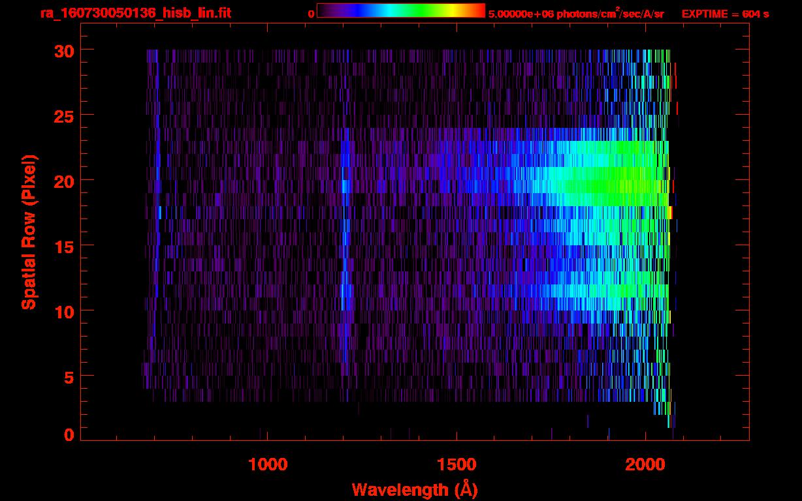The height and width of the screenshot is (501, 802).
Task: Click the EXPTIME = 604 s label
Action: click(x=725, y=14)
